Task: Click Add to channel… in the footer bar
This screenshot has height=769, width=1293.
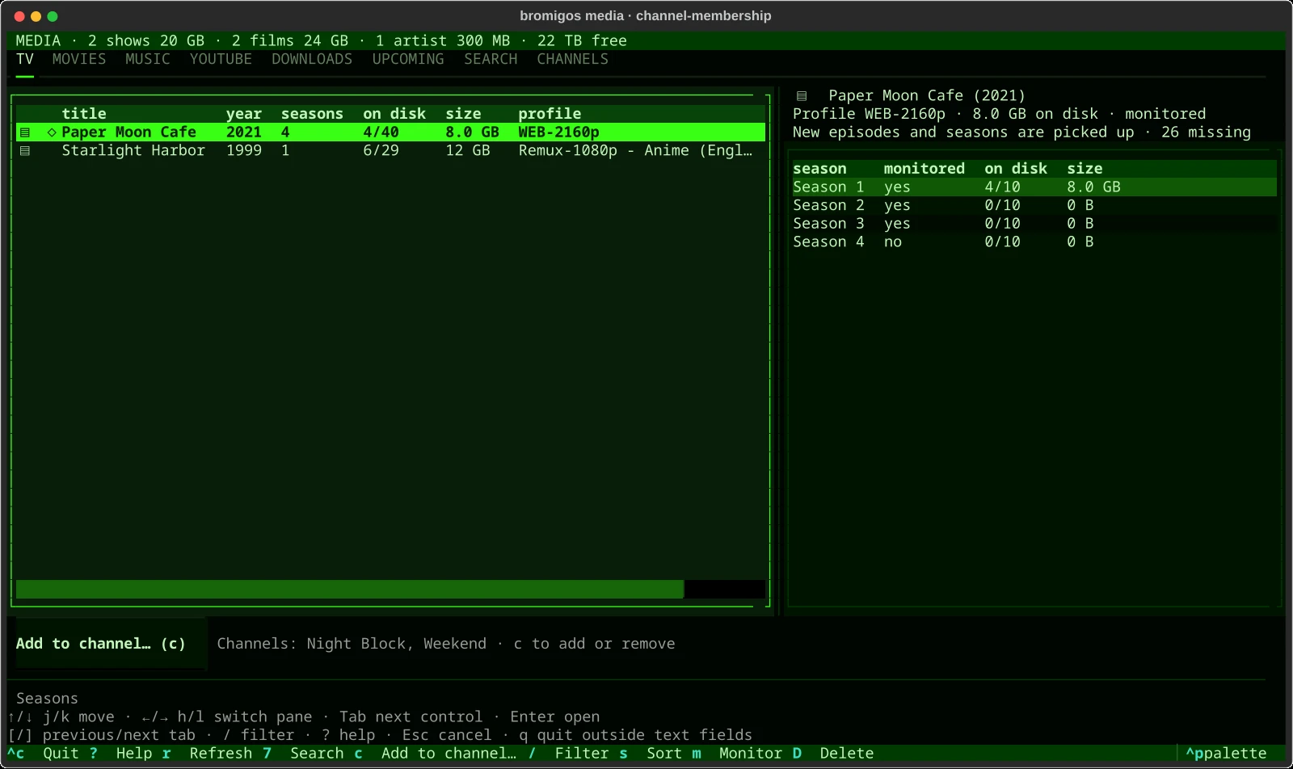Action: pyautogui.click(x=449, y=754)
